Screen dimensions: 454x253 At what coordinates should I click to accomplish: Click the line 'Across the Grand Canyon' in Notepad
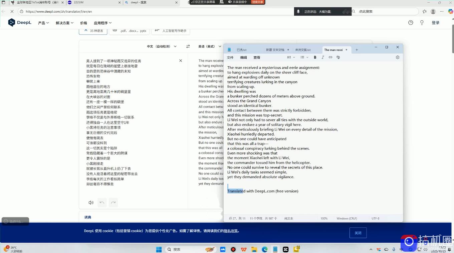[x=249, y=101]
